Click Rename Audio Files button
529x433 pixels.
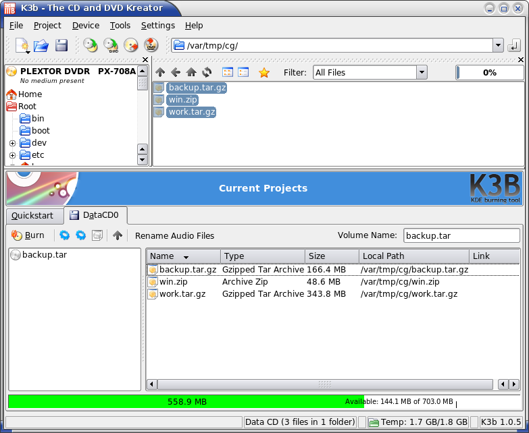174,235
